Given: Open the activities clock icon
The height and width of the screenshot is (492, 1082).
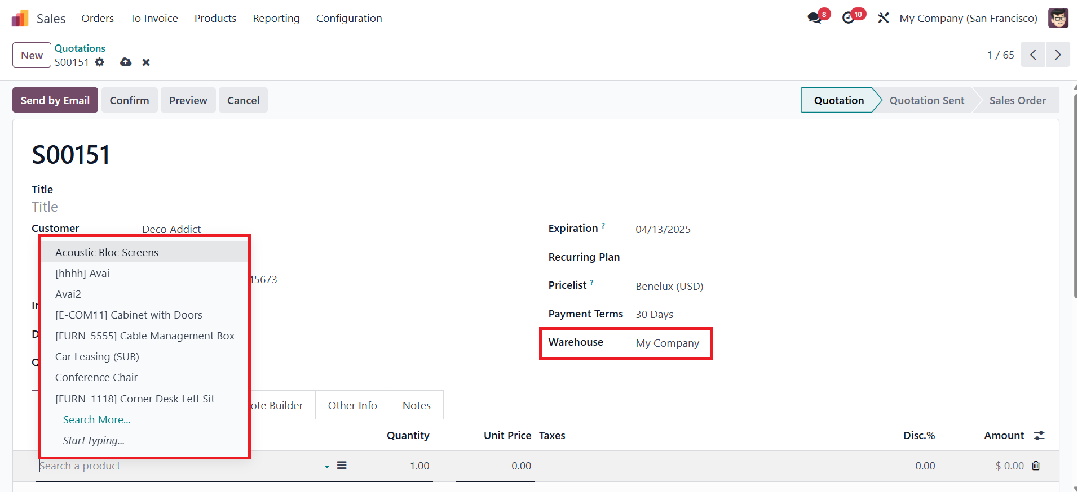Looking at the screenshot, I should 849,18.
